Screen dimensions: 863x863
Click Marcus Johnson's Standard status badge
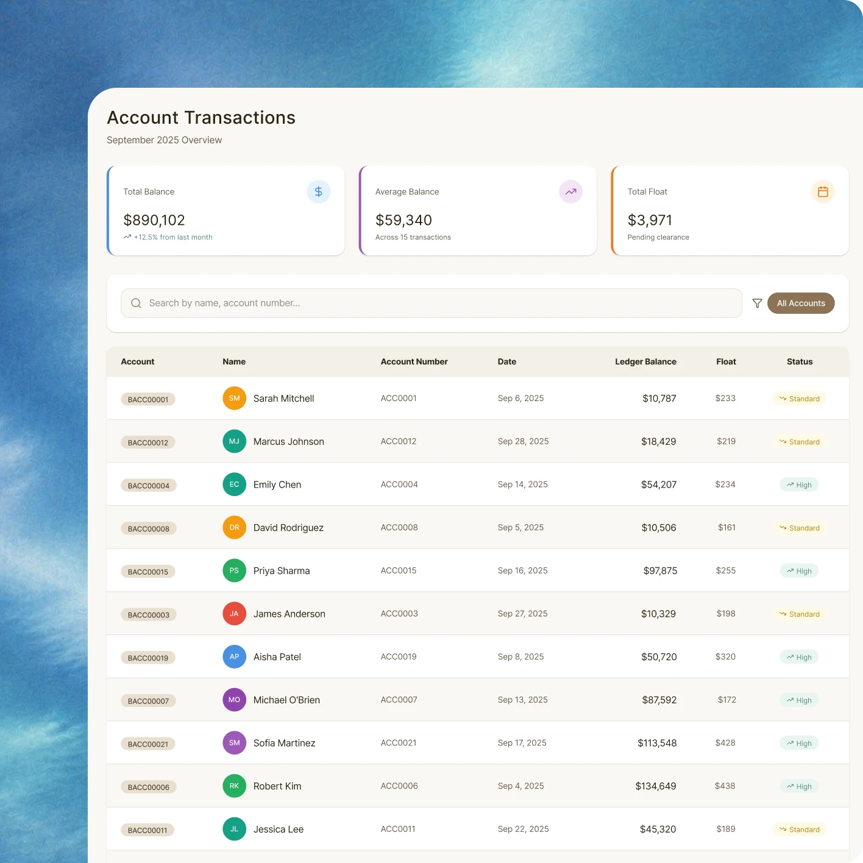pyautogui.click(x=799, y=442)
